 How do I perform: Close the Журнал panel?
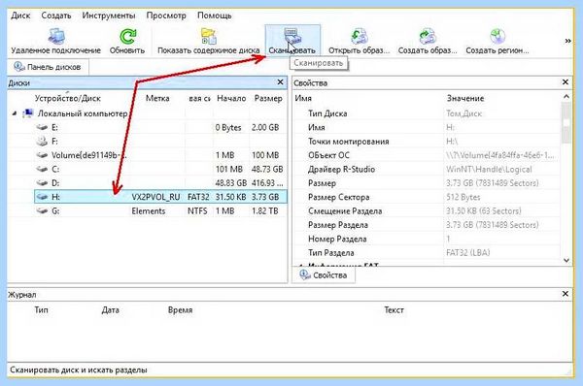[x=566, y=294]
